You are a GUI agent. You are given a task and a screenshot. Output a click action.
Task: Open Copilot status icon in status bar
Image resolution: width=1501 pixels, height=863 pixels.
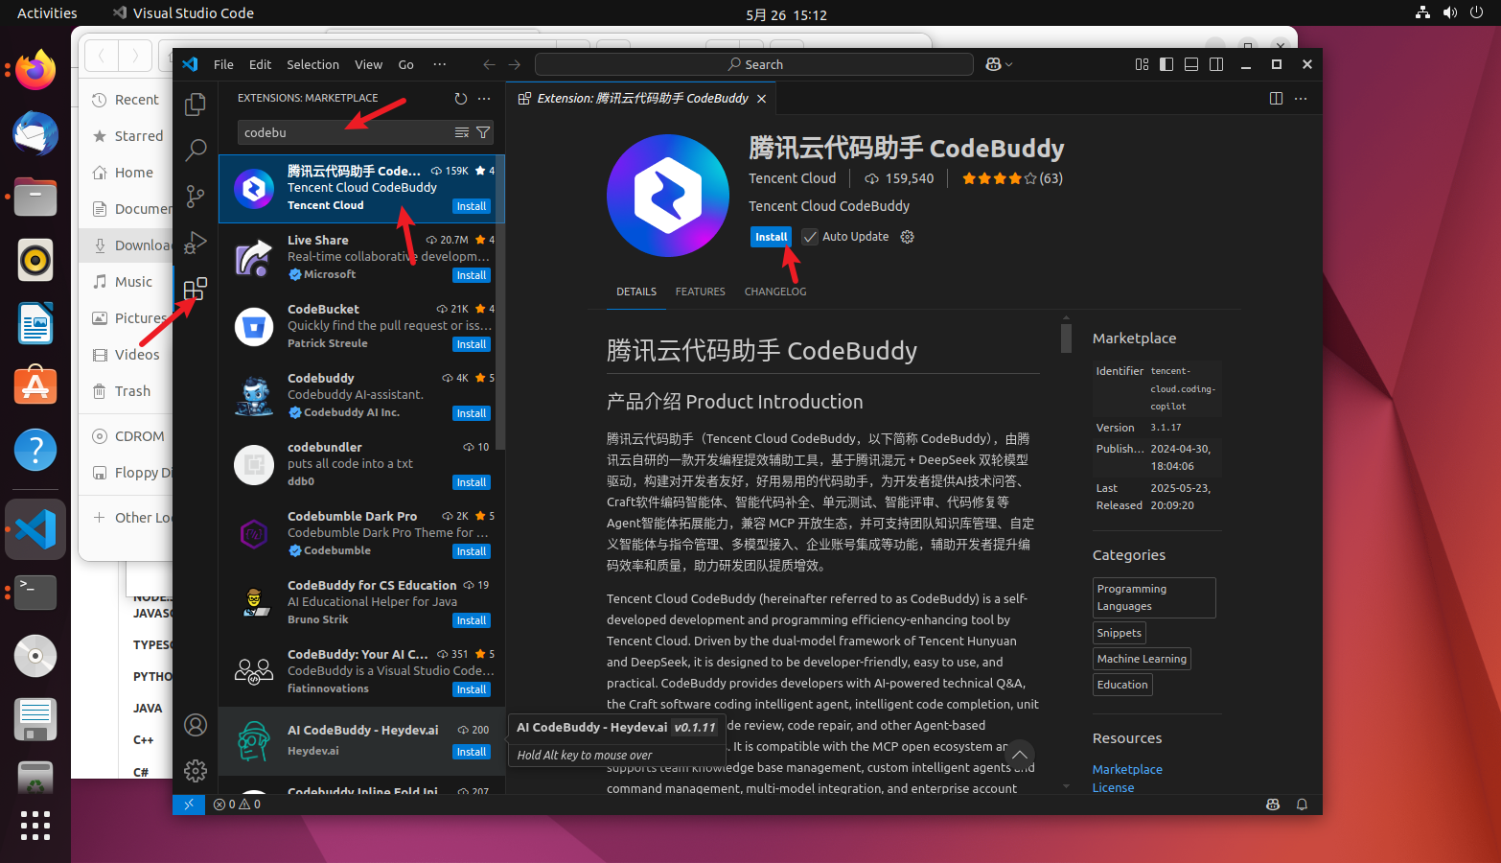click(1273, 805)
